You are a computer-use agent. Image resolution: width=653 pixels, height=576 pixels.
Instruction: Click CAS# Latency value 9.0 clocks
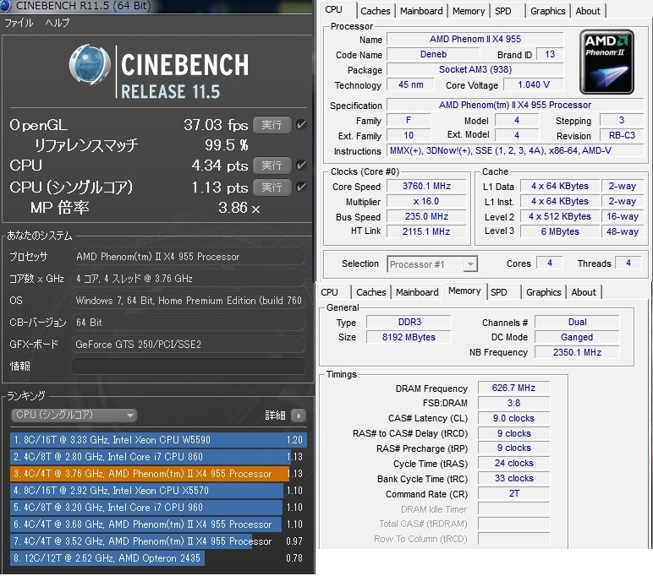point(513,418)
